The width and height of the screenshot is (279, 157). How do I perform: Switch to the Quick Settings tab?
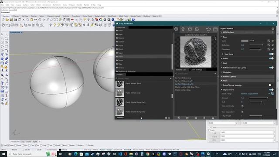[x=197, y=70]
